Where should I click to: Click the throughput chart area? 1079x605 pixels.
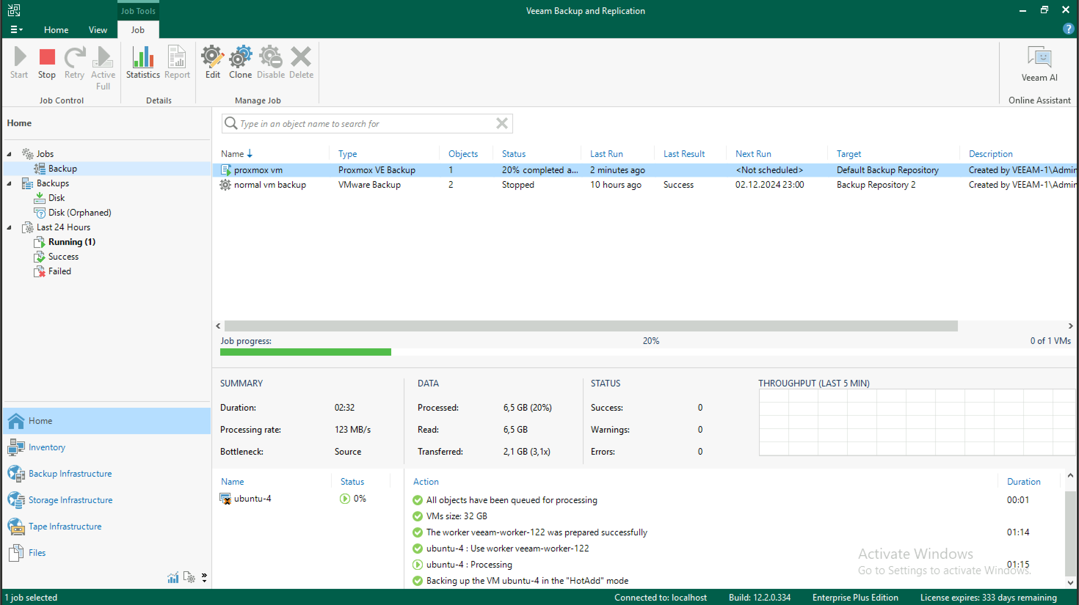[x=917, y=422]
